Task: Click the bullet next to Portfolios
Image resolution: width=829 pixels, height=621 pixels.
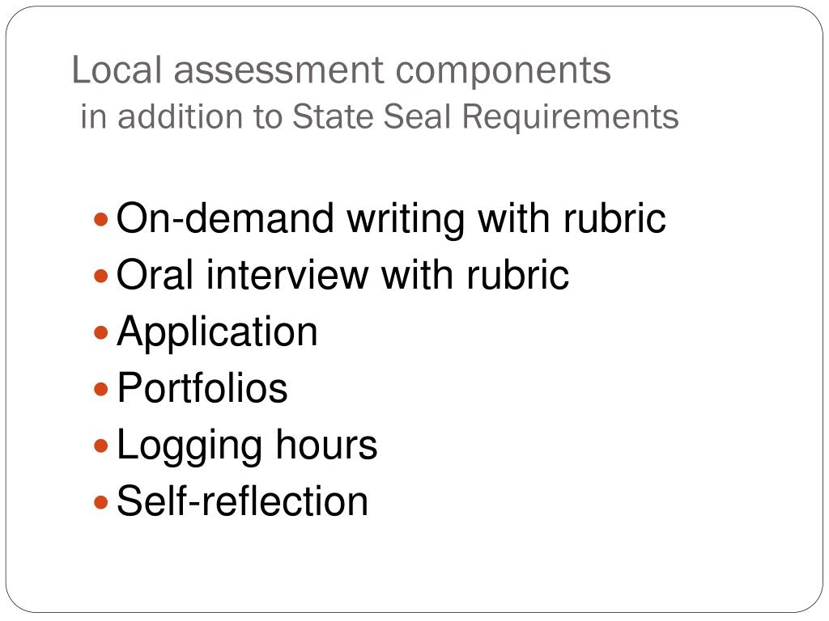Action: (101, 389)
